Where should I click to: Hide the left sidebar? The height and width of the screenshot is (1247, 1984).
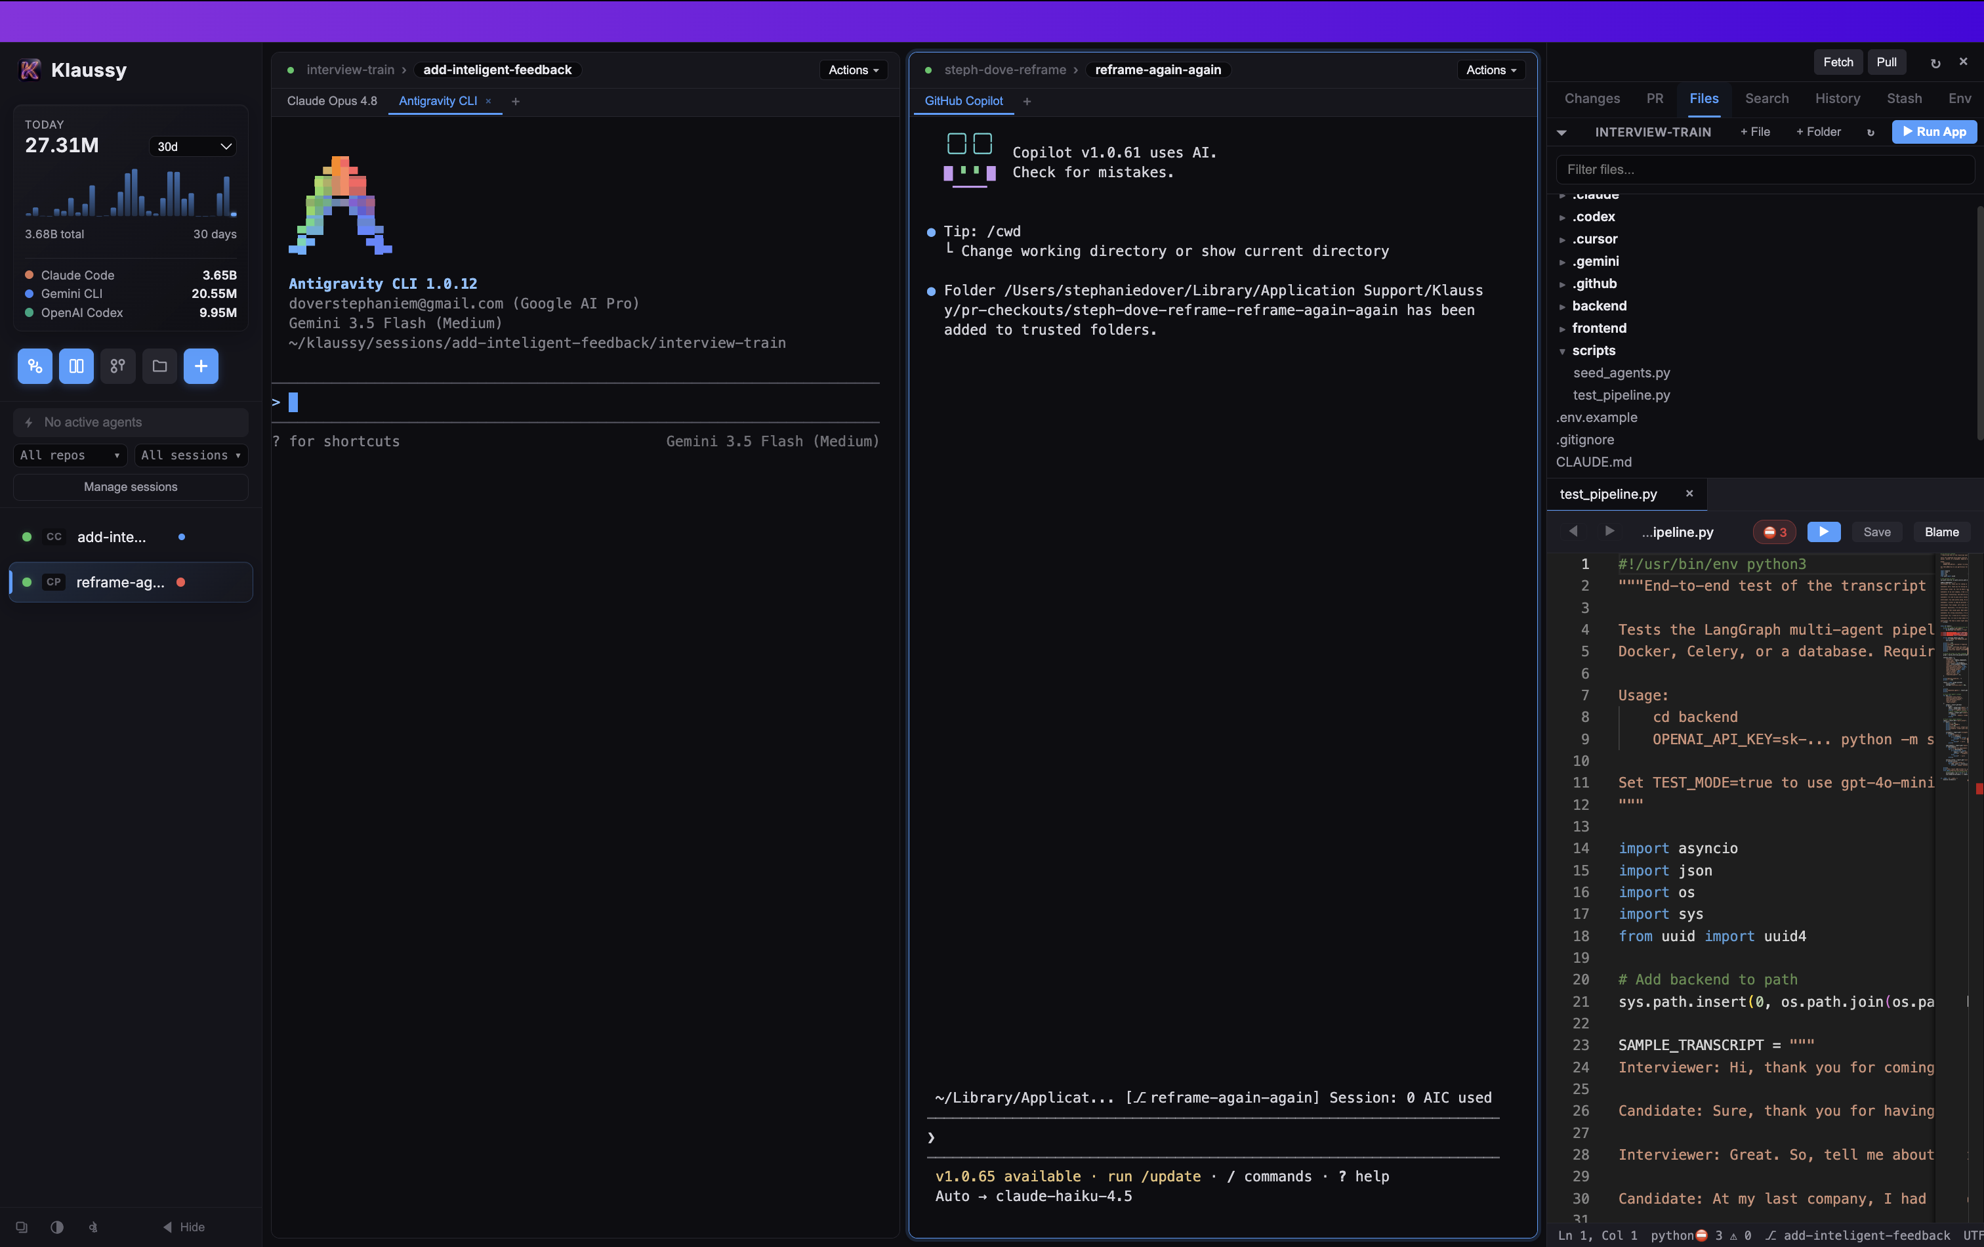184,1227
